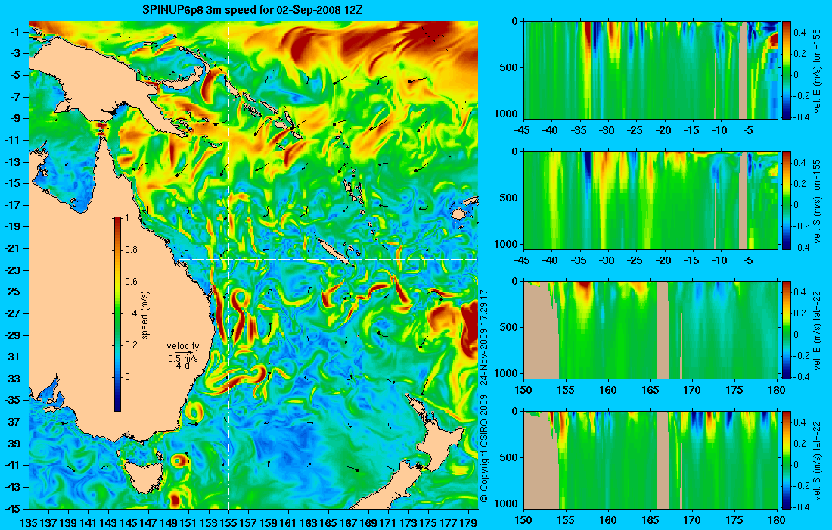Click the "-21" latitude tick on the main map
The width and height of the screenshot is (832, 530).
pyautogui.click(x=13, y=248)
